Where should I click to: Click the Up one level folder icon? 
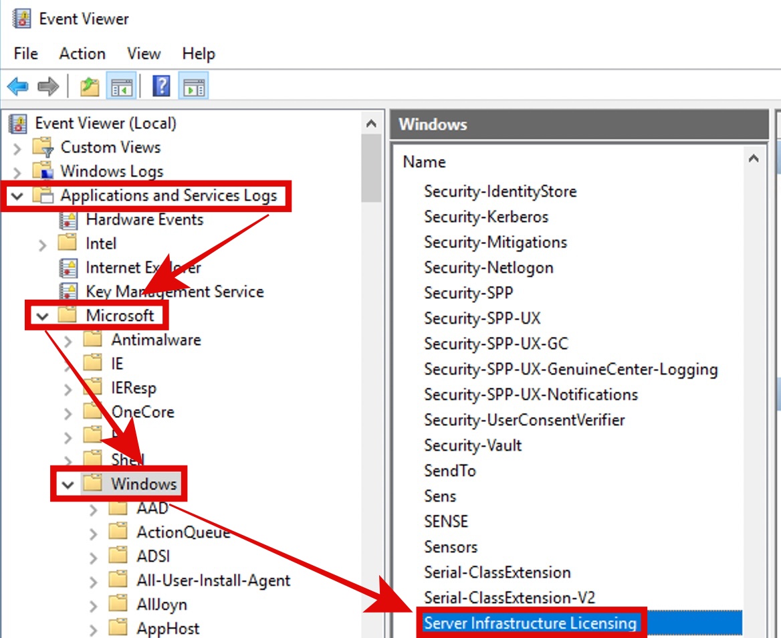(x=90, y=87)
